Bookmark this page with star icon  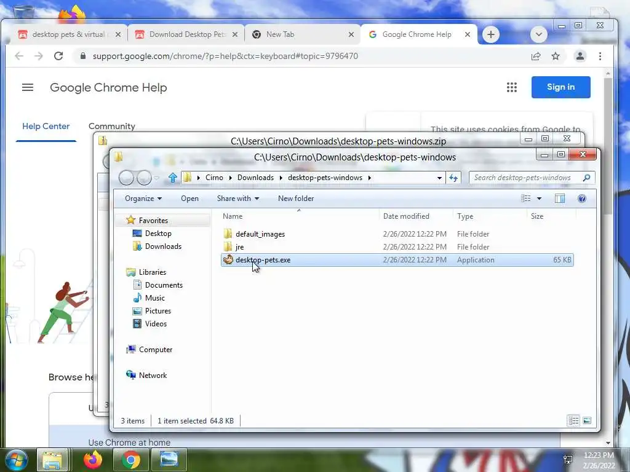click(556, 56)
